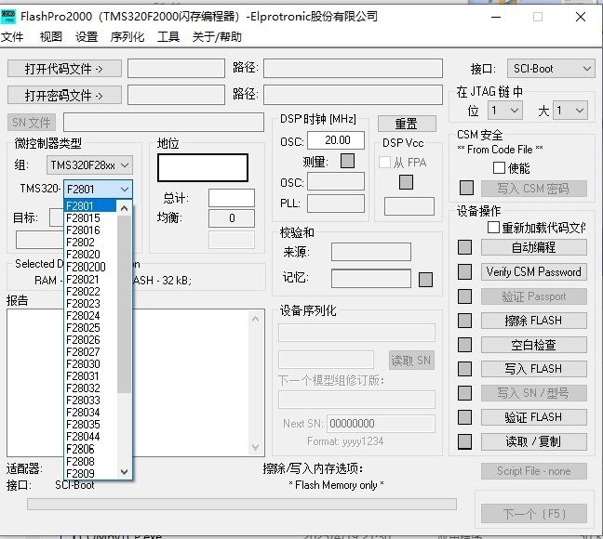Click the progress bar at window bottom

242,504
